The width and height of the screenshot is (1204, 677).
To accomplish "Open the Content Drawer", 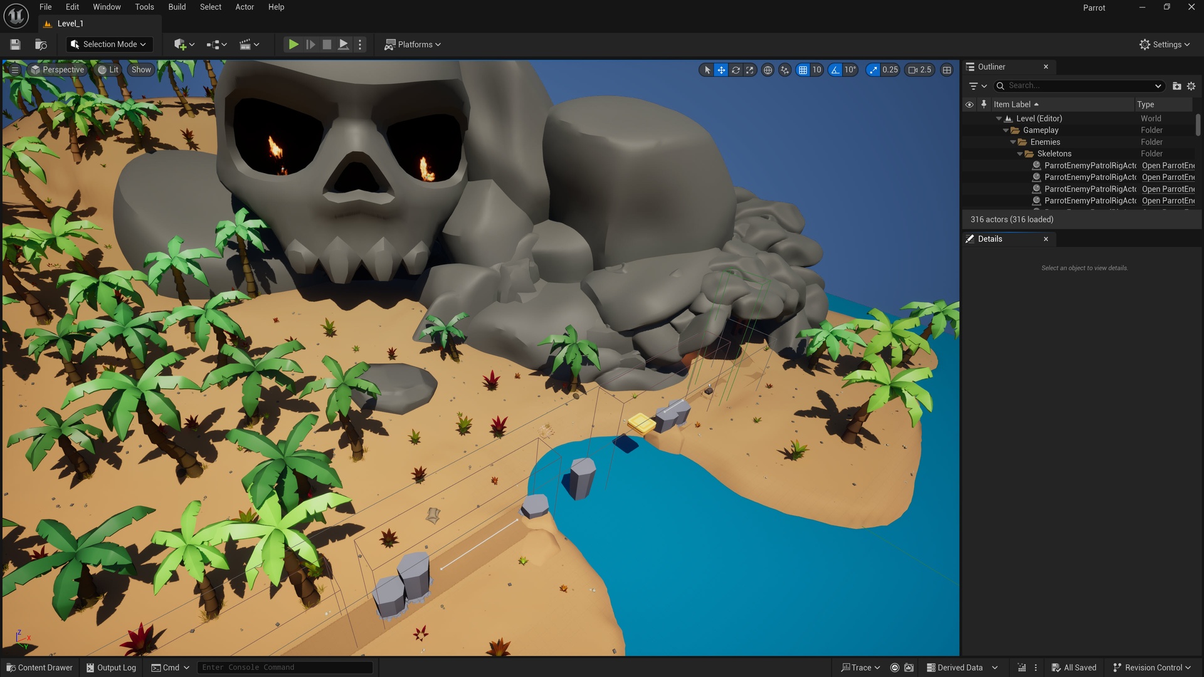I will (40, 668).
